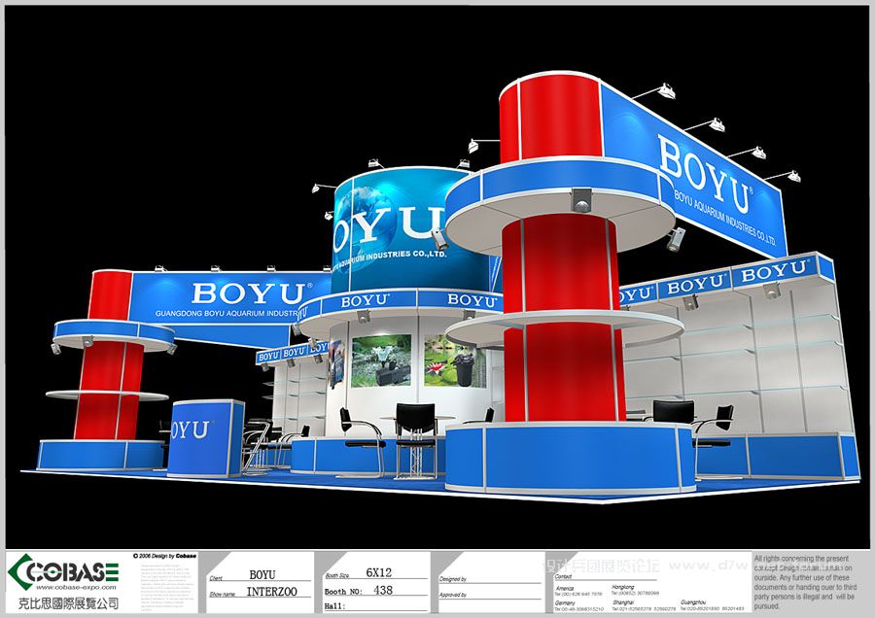Viewport: 875px width, 618px height.
Task: Select the show name value 'INTERZOO'
Action: click(272, 591)
